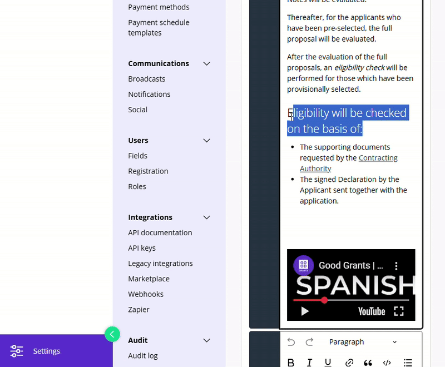Redo the last editor action
Screen dimensions: 445x367
(x=309, y=342)
